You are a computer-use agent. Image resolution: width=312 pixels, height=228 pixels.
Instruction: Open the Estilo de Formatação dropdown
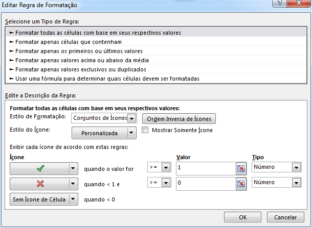(131, 118)
